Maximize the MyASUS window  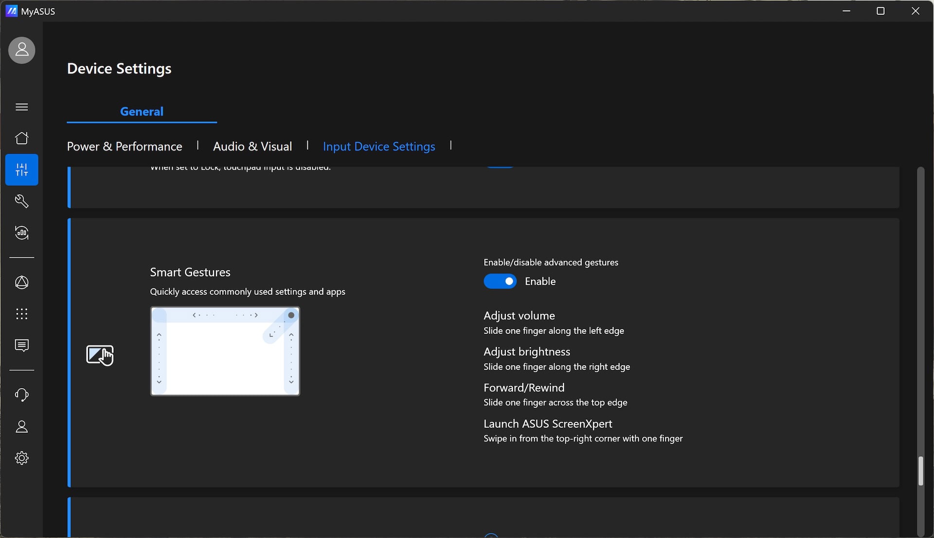(880, 11)
